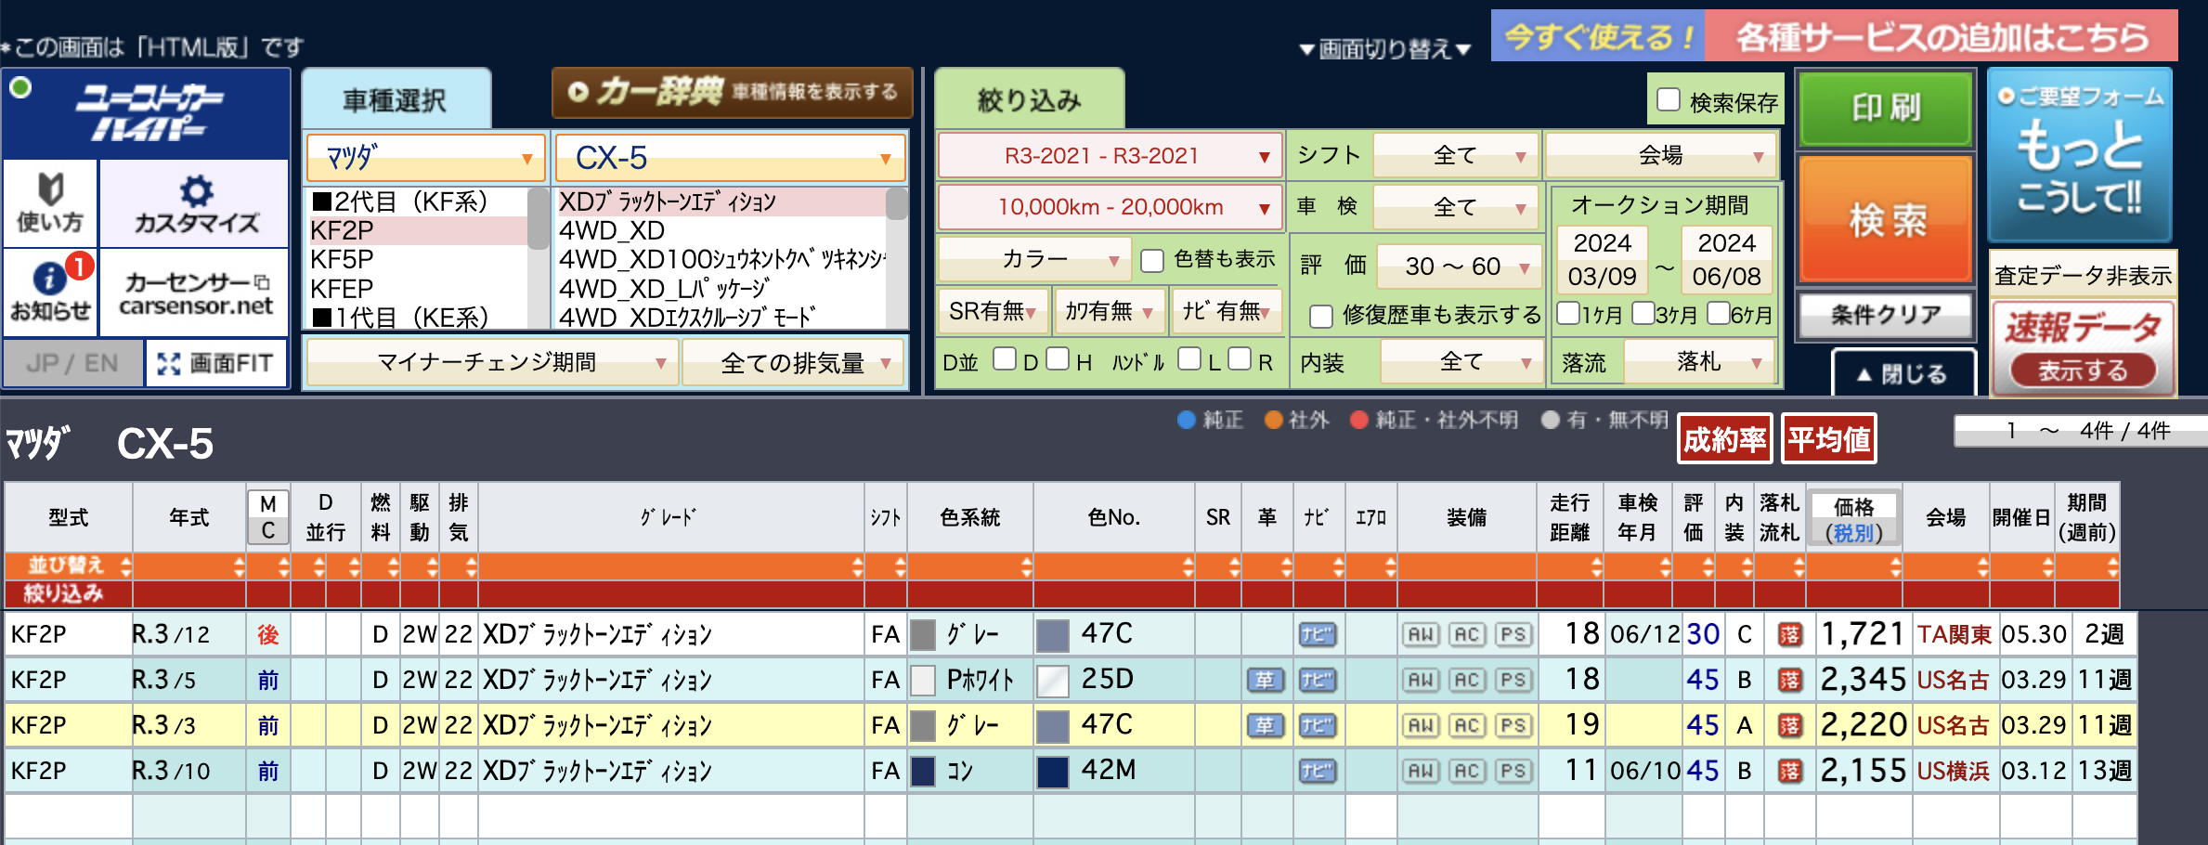
Task: Click 落 red icon in 2,345 row
Action: click(1789, 680)
